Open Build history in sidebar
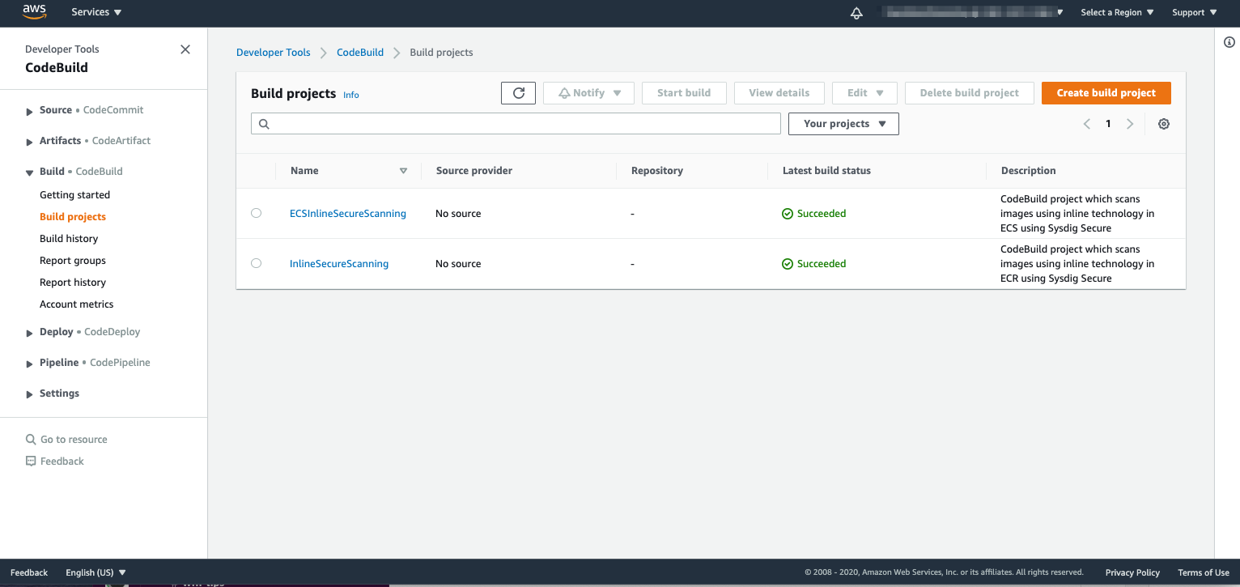The height and width of the screenshot is (587, 1240). 69,239
